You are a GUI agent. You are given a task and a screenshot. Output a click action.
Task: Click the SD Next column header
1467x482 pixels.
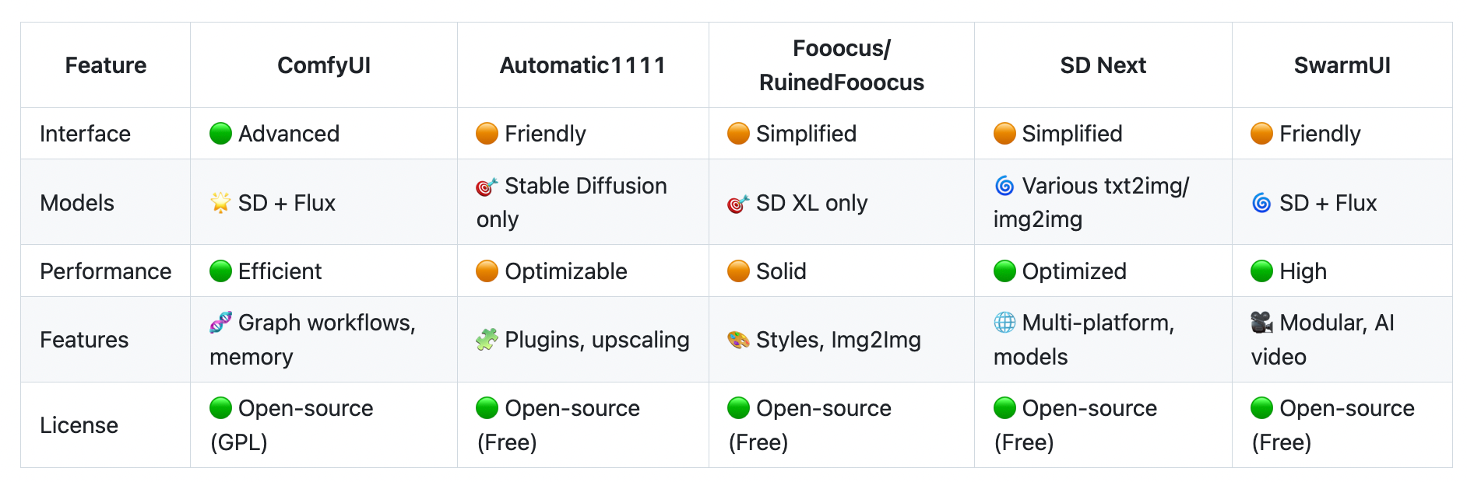[x=1103, y=65]
